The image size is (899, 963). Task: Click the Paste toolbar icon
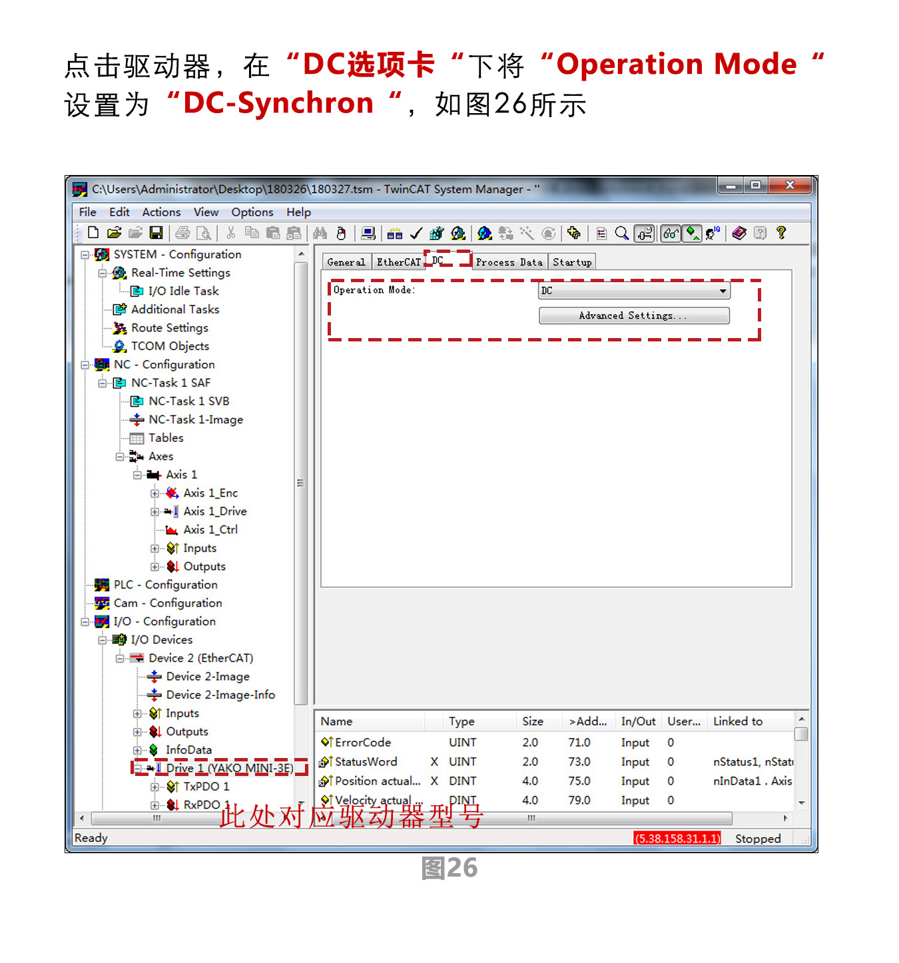272,233
